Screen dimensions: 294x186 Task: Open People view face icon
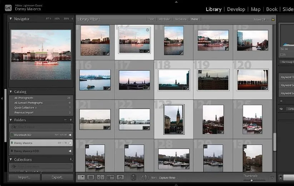121,177
